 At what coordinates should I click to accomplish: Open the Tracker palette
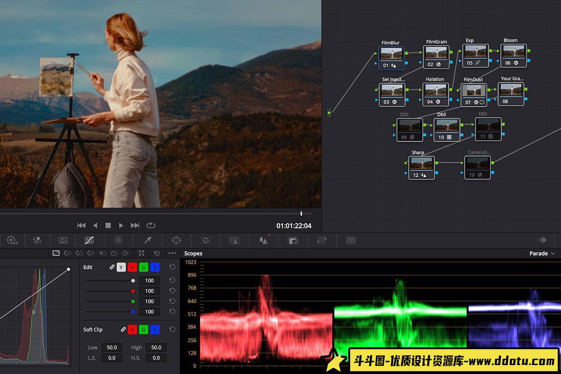coord(205,240)
